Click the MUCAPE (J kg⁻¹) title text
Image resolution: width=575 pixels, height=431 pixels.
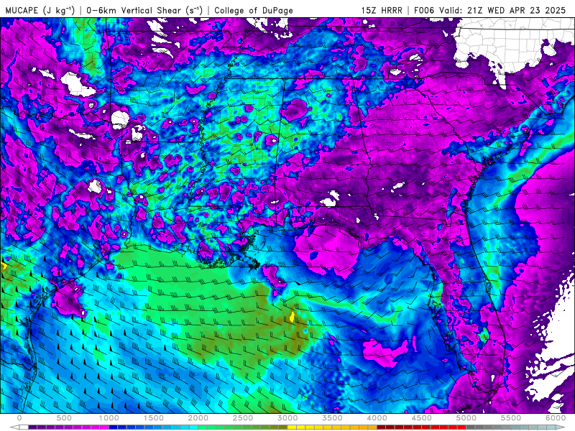[40, 10]
